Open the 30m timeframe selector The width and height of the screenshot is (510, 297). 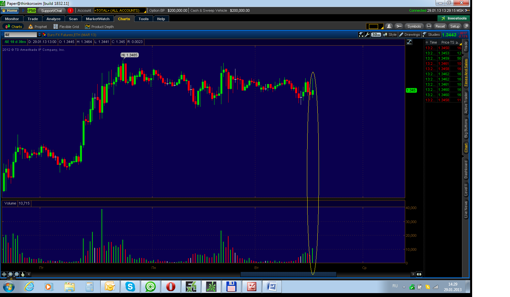[x=376, y=35]
